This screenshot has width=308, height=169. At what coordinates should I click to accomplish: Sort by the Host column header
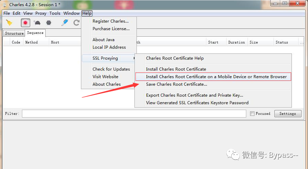[x=55, y=42]
